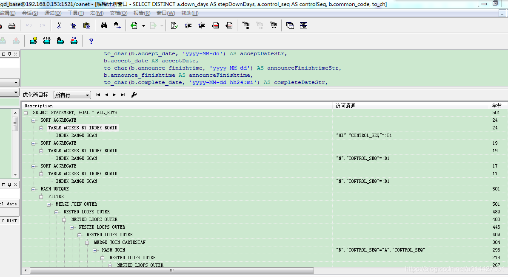
Task: Click down arrow of left panel scrollbar
Action: (15, 175)
